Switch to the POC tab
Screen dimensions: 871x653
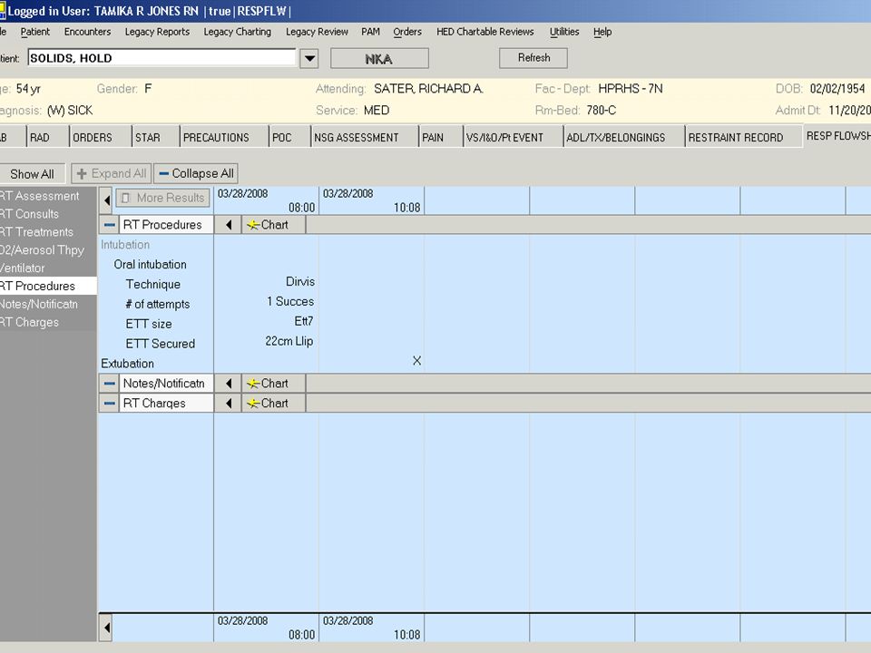coord(289,137)
